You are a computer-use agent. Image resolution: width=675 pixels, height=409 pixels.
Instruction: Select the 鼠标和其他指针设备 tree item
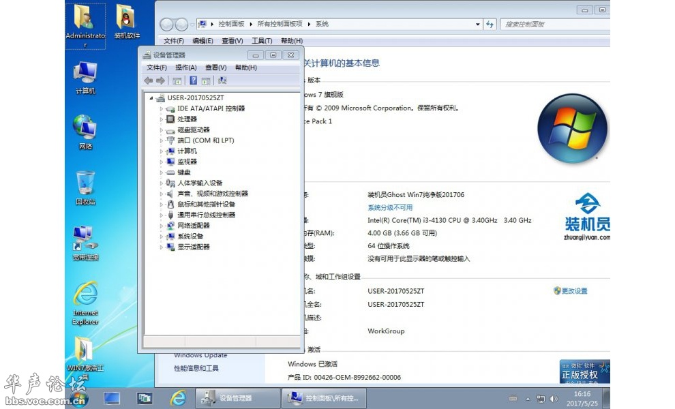206,204
